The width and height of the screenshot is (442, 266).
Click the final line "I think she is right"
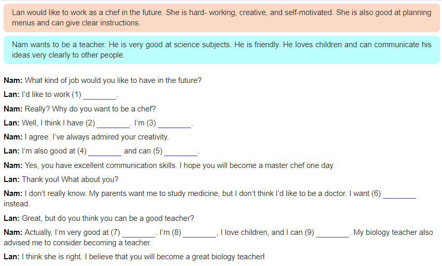click(x=143, y=257)
